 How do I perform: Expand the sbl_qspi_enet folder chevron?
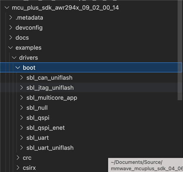[x=21, y=128]
